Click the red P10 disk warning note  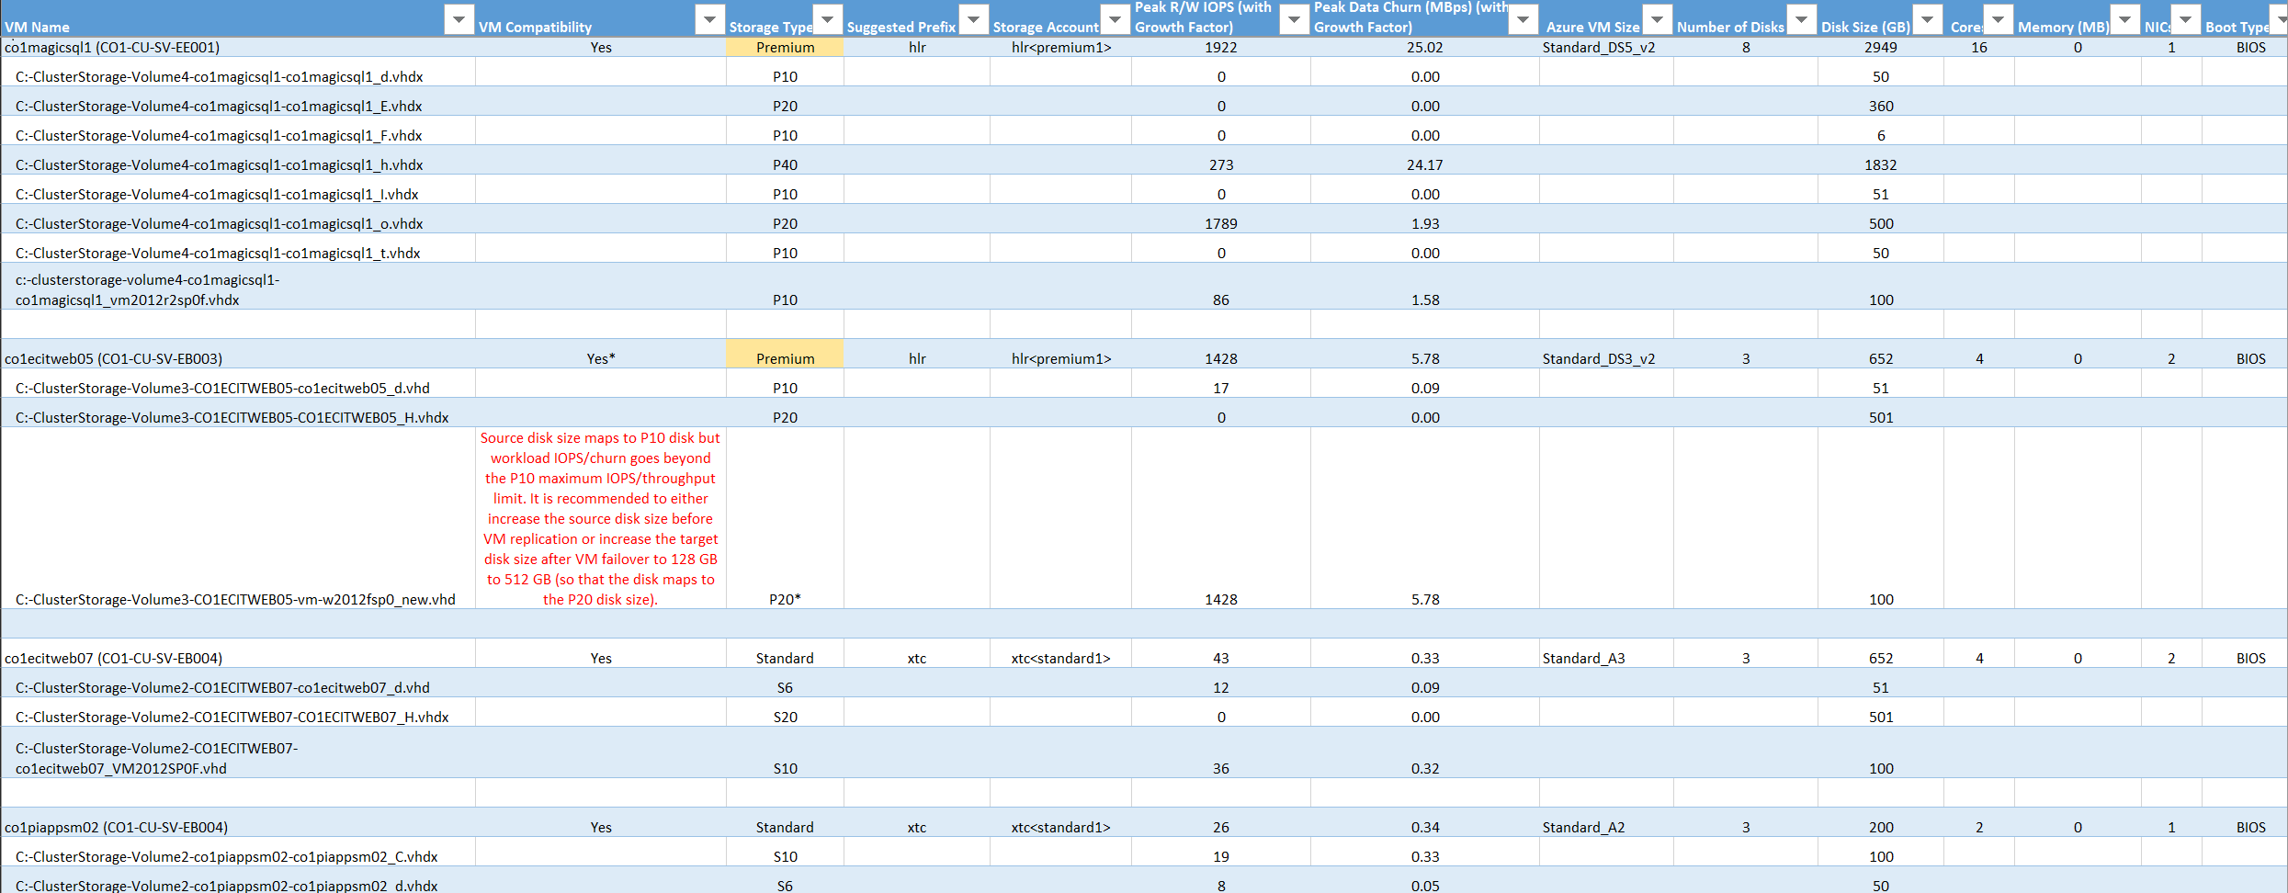[x=601, y=518]
